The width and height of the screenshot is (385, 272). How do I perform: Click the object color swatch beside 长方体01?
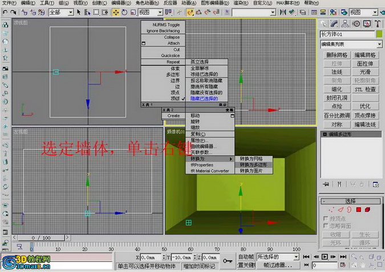click(379, 34)
